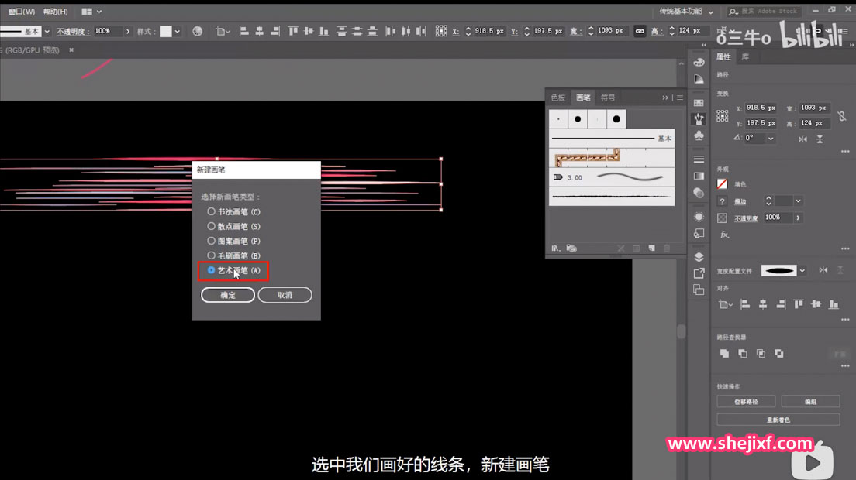
Task: Click the 联集 Pathfinder icon in Properties panel
Action: (x=725, y=353)
